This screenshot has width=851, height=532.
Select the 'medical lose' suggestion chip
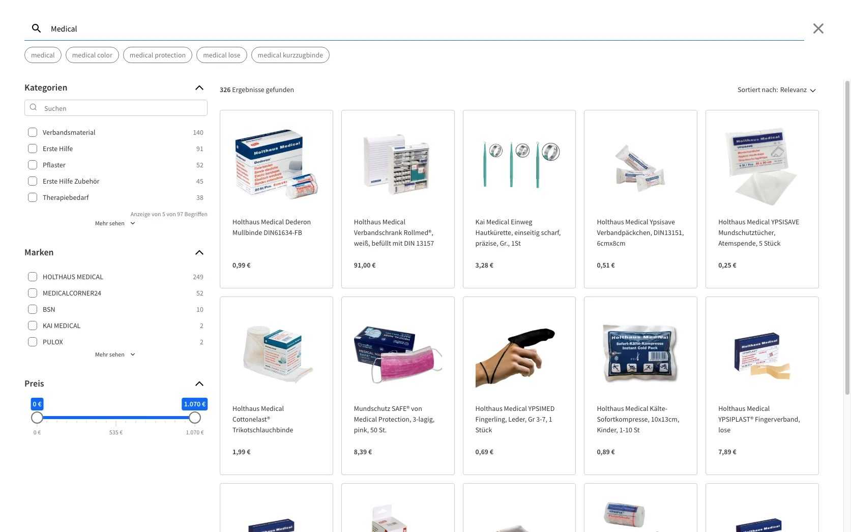[222, 55]
